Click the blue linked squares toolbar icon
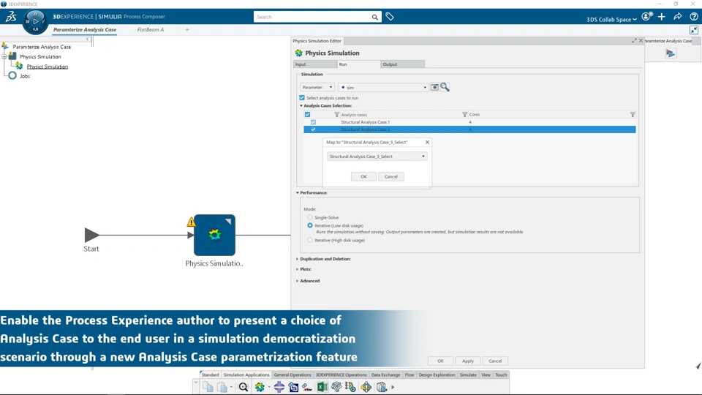Image resolution: width=702 pixels, height=395 pixels. [x=293, y=387]
